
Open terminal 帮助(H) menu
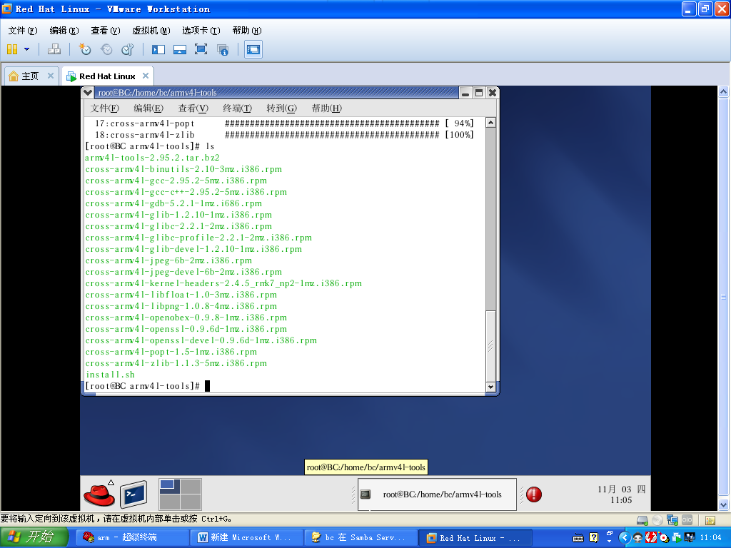[326, 108]
